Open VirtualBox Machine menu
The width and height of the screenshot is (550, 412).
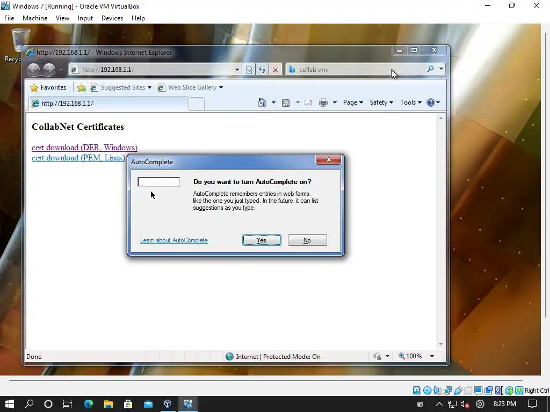35,18
